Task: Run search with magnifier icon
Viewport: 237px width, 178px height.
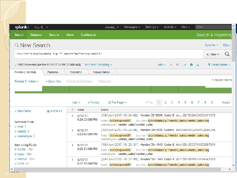Action: [x=227, y=54]
